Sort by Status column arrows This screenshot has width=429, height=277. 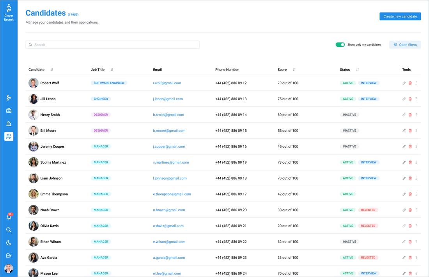(x=357, y=70)
